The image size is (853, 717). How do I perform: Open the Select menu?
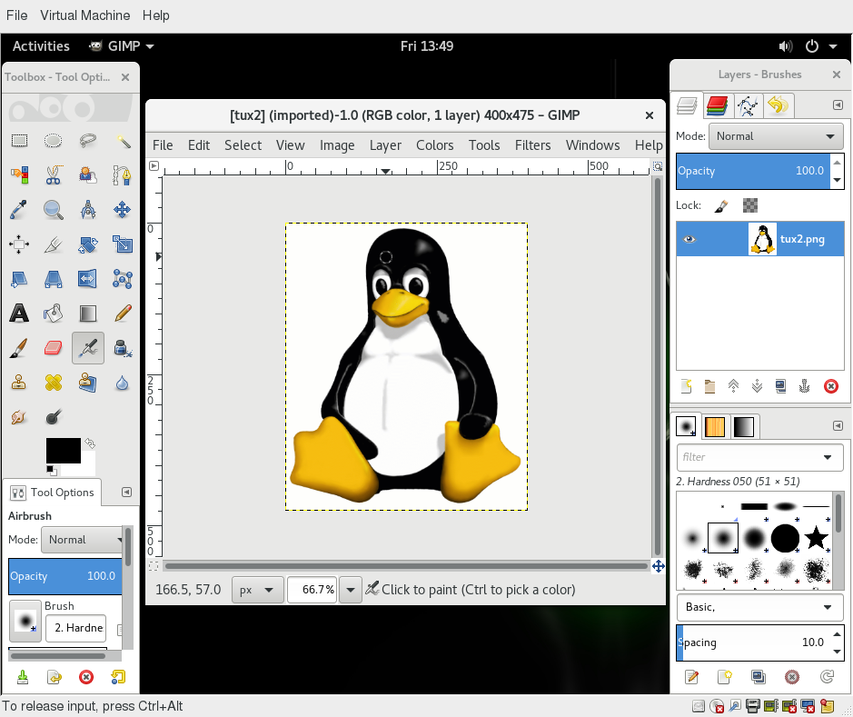[x=243, y=145]
